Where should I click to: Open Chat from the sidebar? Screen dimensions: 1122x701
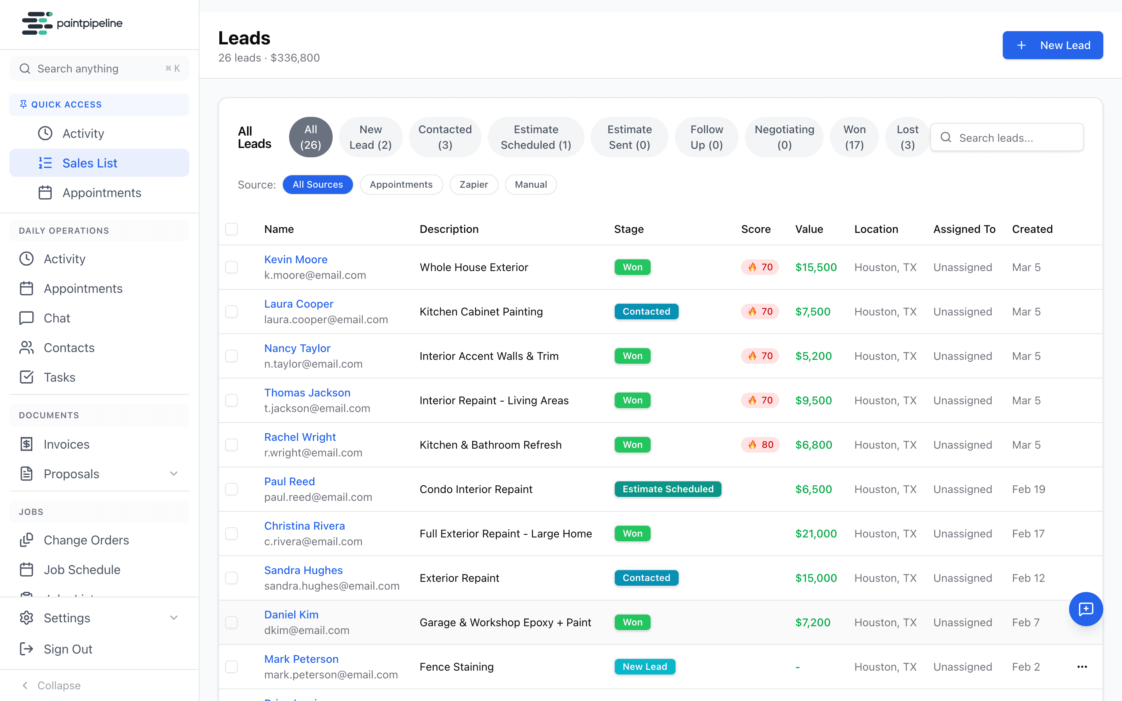click(56, 317)
